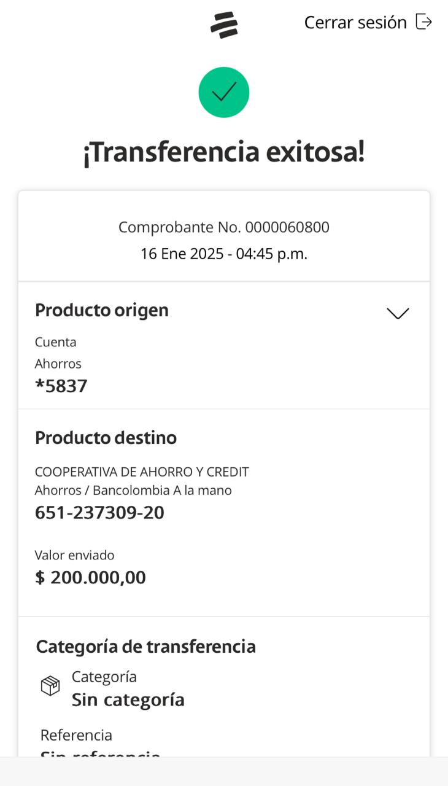448x786 pixels.
Task: Select the Sin categoría category value
Action: click(x=128, y=699)
